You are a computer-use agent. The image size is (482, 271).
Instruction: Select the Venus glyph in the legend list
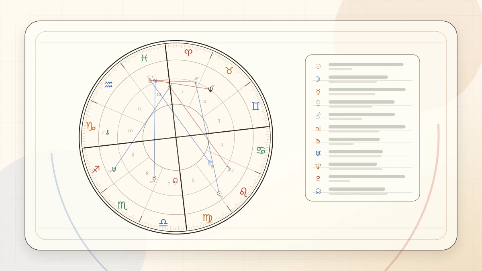point(318,104)
